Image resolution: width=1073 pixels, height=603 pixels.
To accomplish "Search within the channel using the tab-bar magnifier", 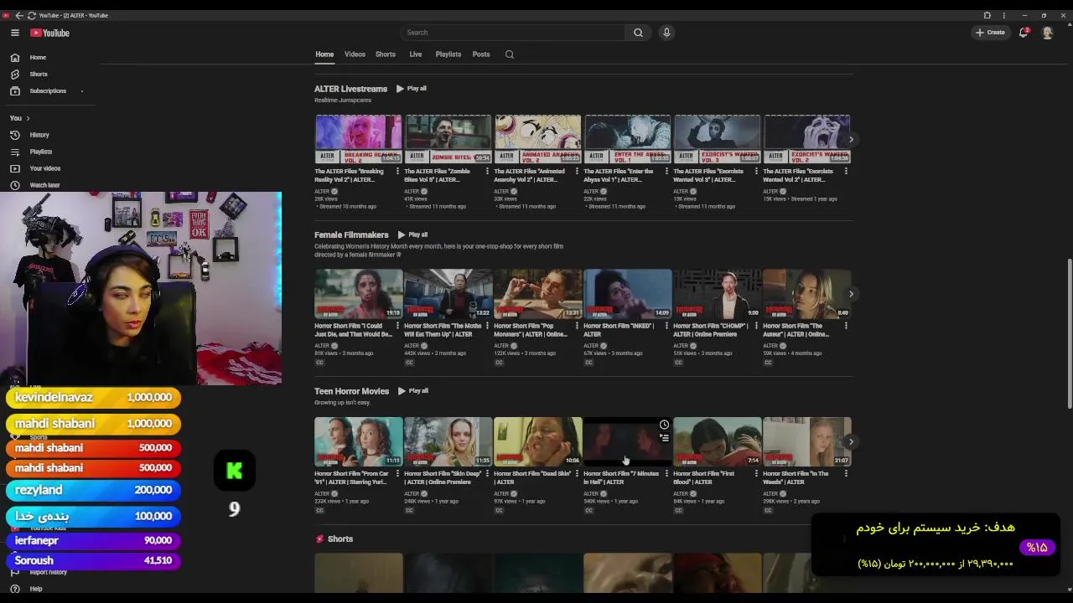I will pyautogui.click(x=509, y=54).
